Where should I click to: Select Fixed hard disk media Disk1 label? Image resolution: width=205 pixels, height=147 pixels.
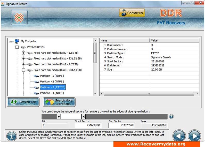click(x=58, y=58)
